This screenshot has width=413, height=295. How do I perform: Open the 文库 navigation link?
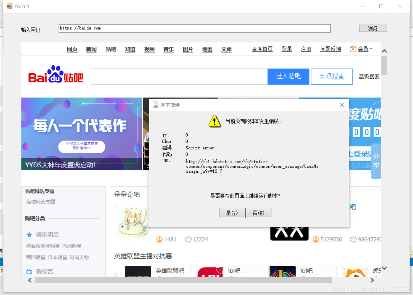click(x=227, y=49)
